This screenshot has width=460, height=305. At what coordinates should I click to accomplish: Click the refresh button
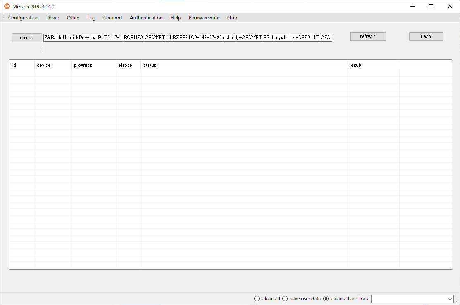point(368,36)
